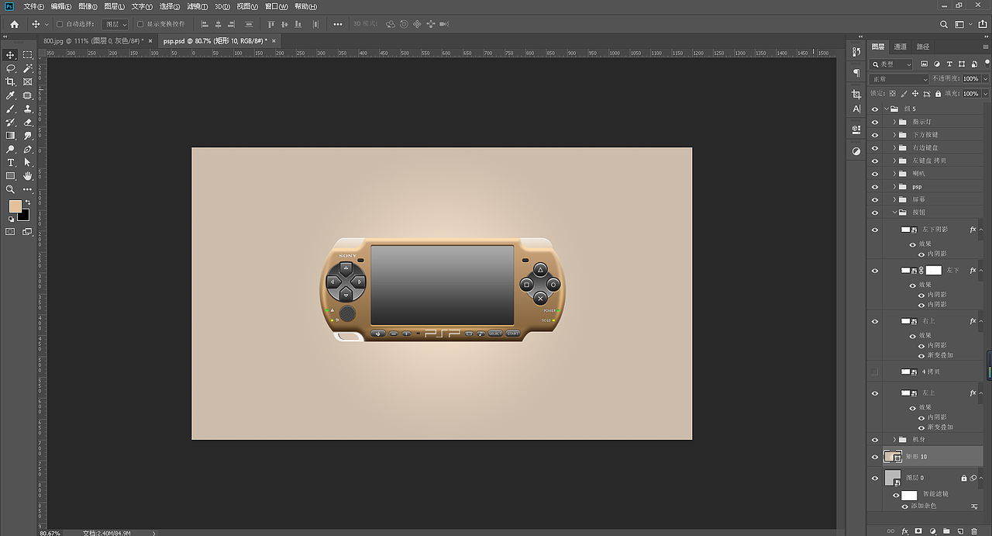992x536 pixels.
Task: Click the delete layer trash icon
Action: pyautogui.click(x=974, y=531)
